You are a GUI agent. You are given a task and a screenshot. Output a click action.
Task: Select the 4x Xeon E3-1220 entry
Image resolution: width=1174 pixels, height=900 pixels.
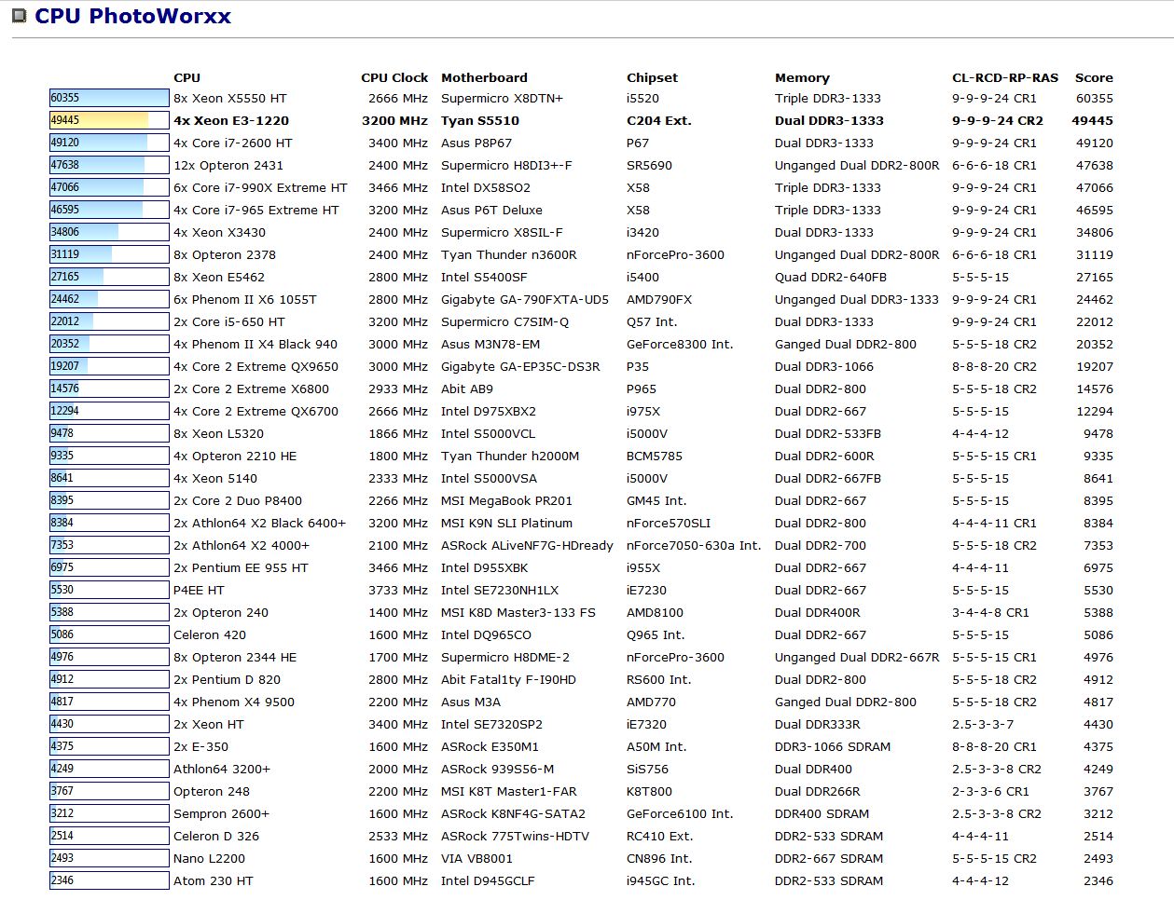[x=231, y=120]
